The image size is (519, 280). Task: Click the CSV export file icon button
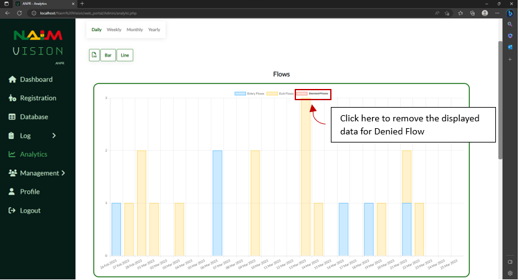[94, 55]
